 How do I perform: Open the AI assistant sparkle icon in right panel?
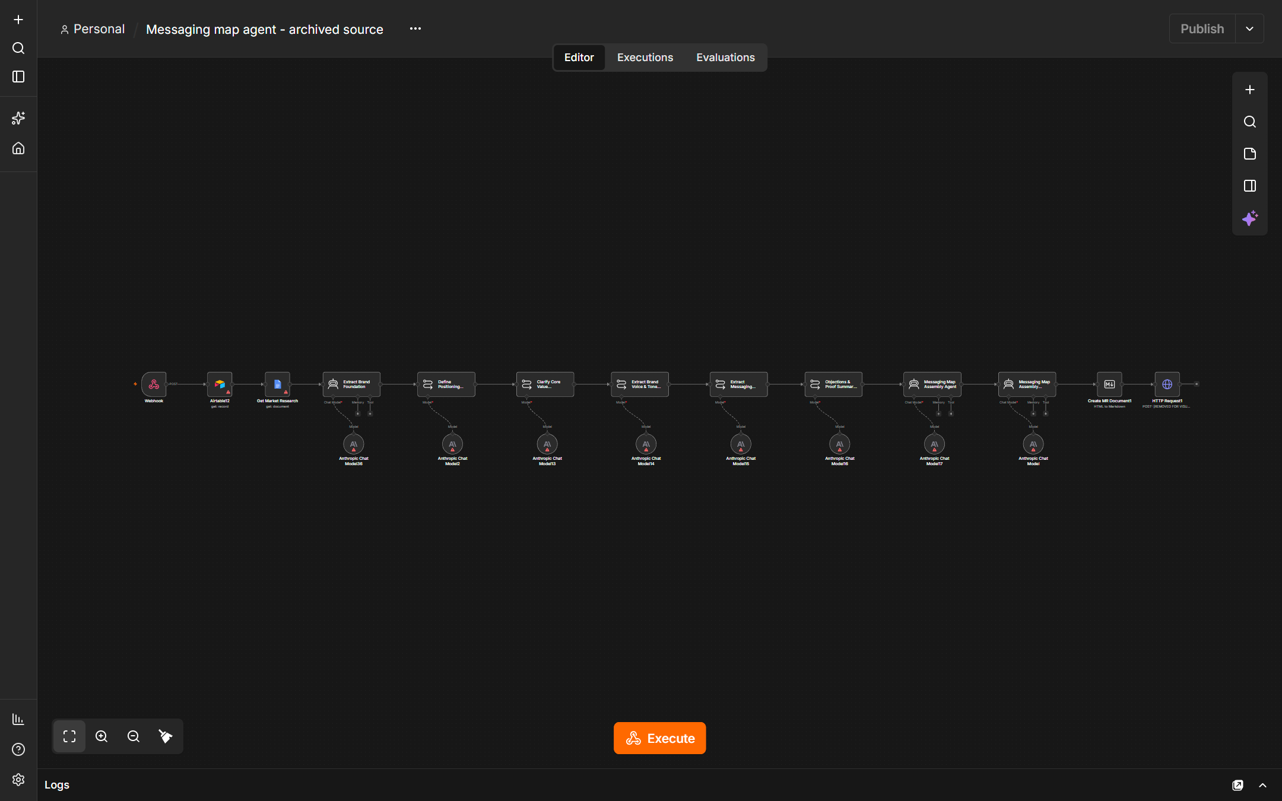1250,218
